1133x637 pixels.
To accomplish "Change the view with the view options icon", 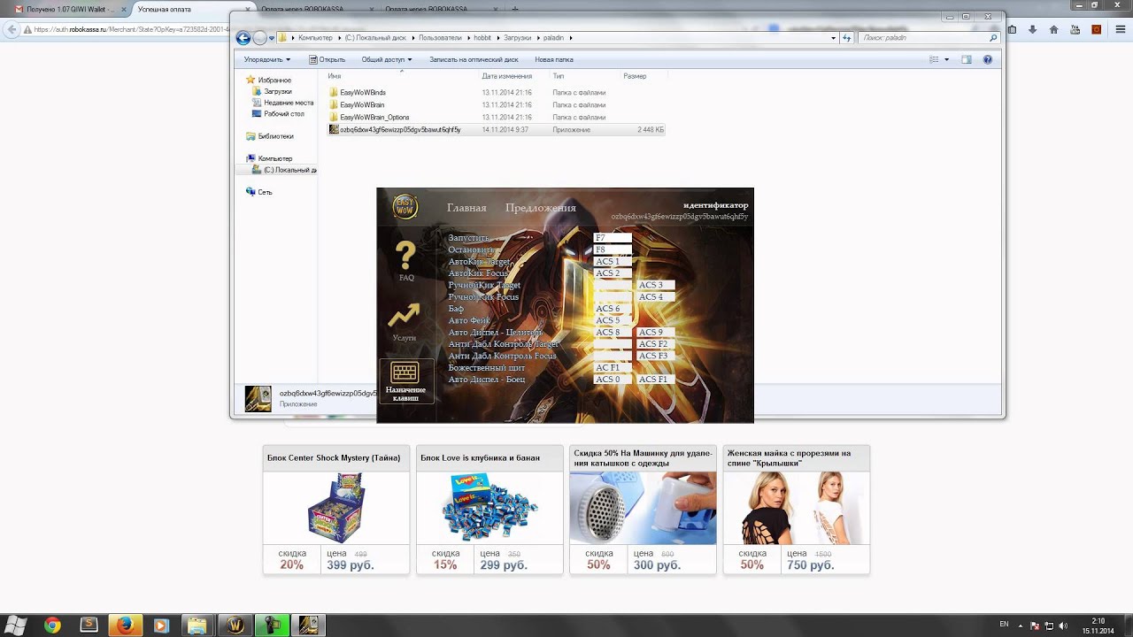I will (x=934, y=59).
